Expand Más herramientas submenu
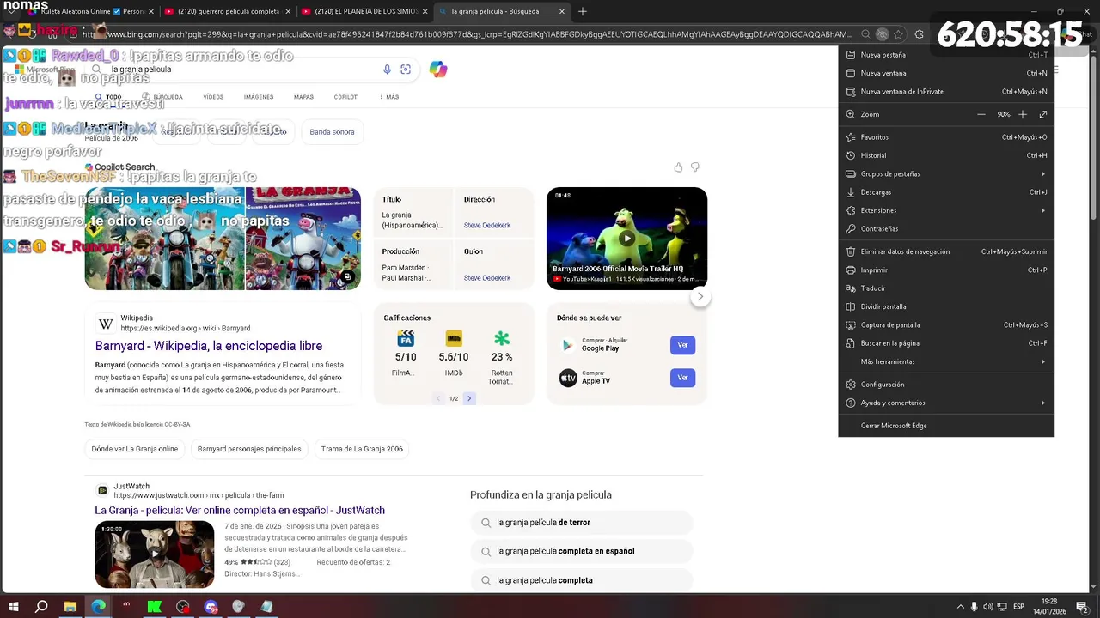This screenshot has height=618, width=1100. point(946,361)
